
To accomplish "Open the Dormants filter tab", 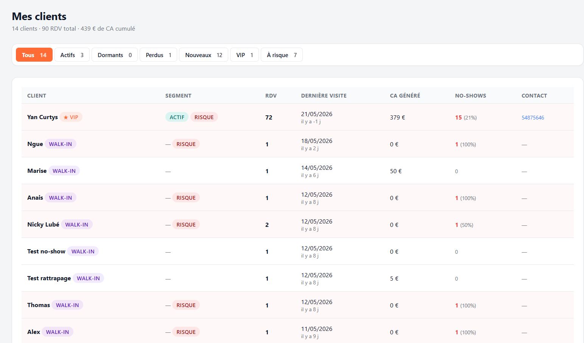I will [115, 55].
